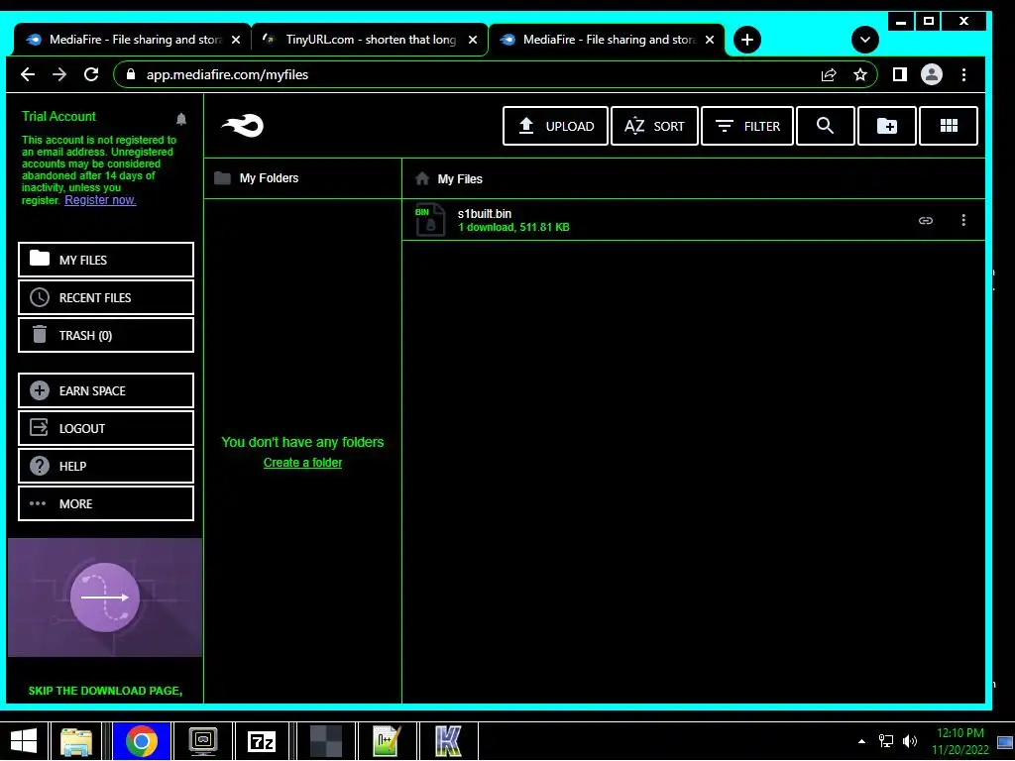Click the Logout button
This screenshot has width=1015, height=761.
point(106,428)
